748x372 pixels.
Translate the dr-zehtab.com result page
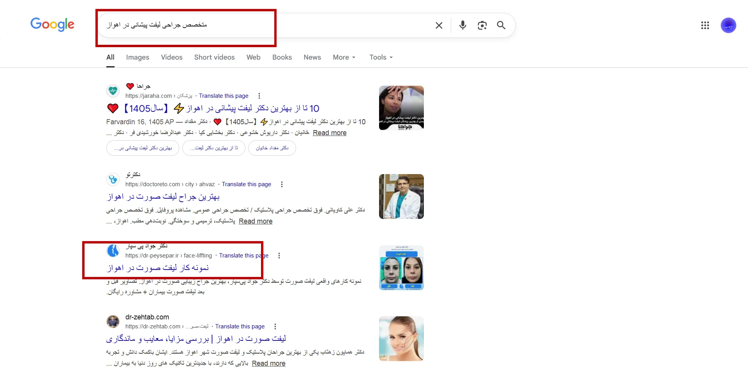tap(240, 326)
